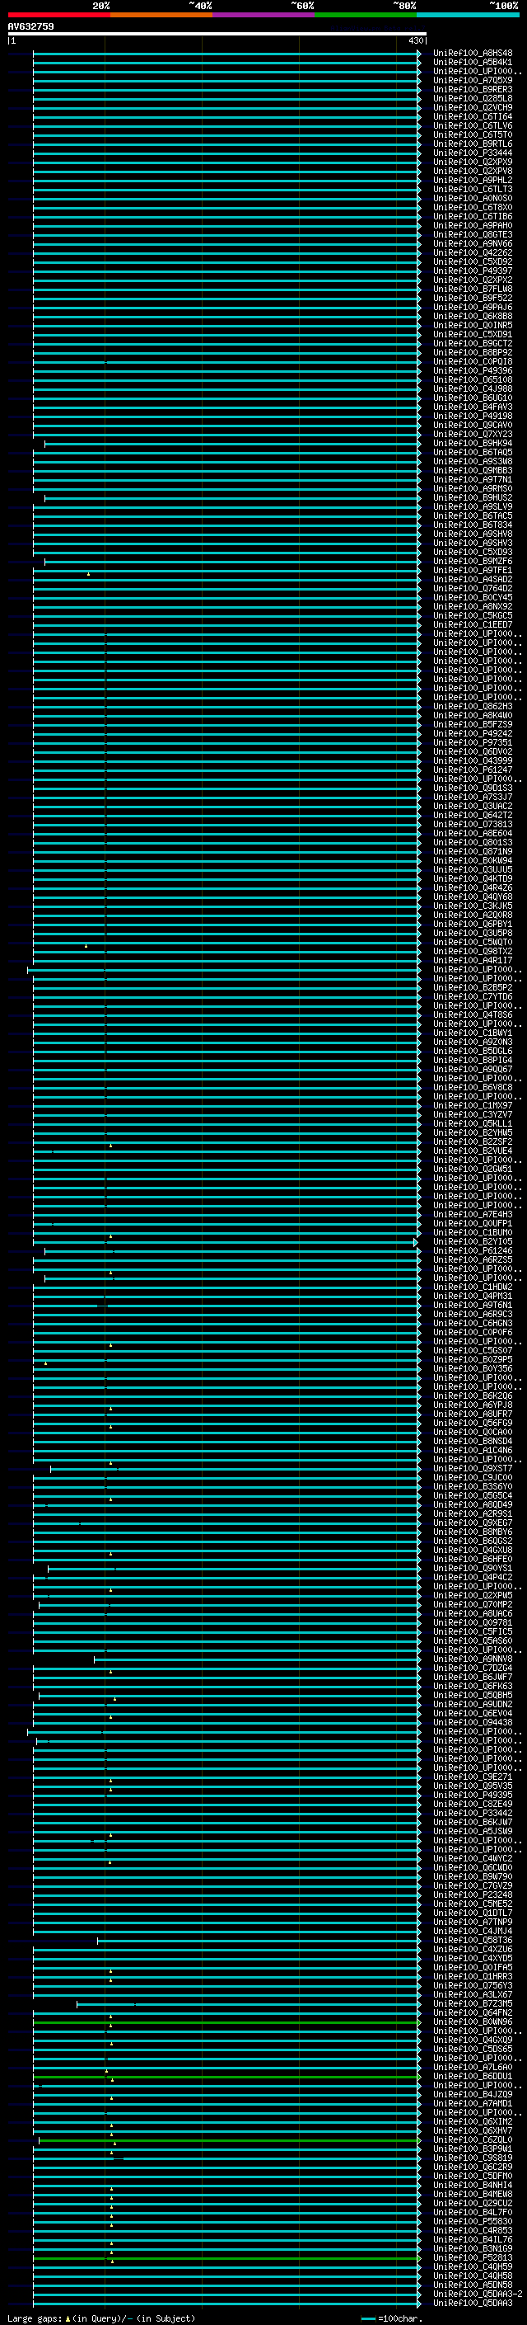Select the UniRef100_A8HS48 hit label
This screenshot has width=527, height=2325.
(x=473, y=54)
